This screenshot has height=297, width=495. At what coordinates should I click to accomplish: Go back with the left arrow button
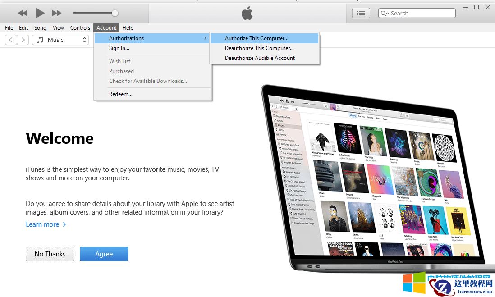11,40
